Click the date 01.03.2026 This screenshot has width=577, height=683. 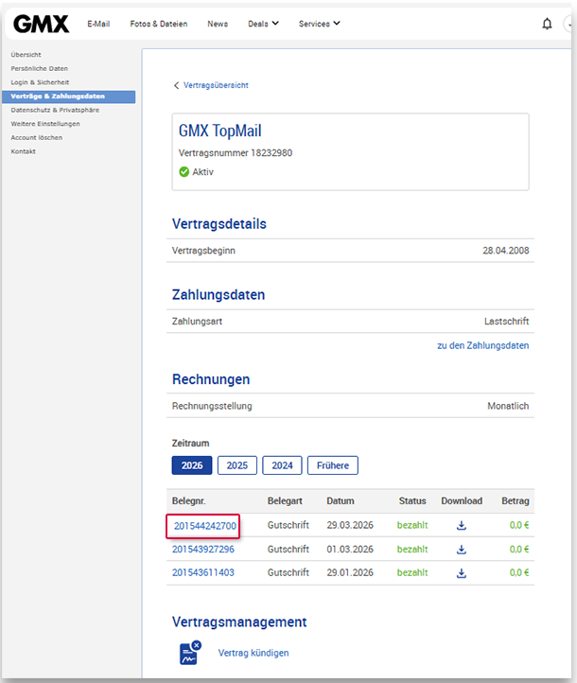tap(350, 550)
